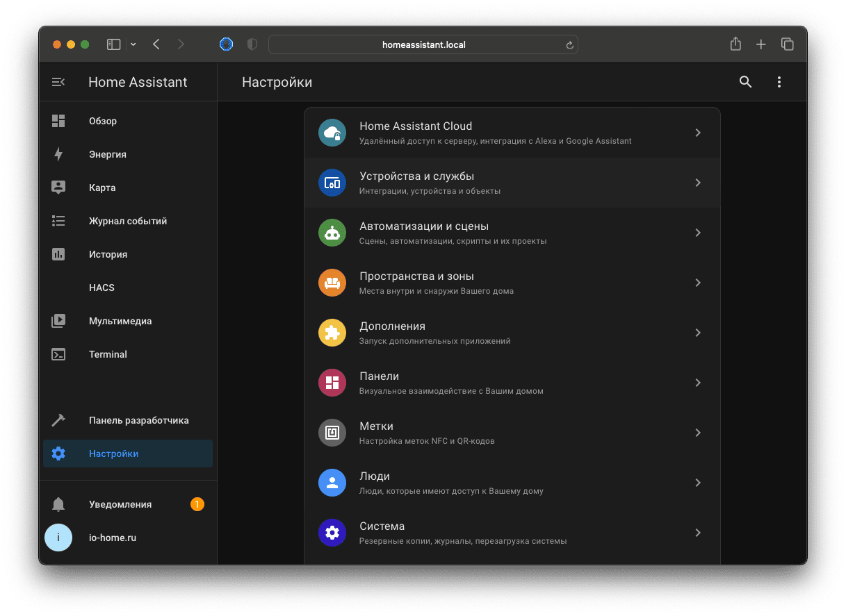Image resolution: width=846 pixels, height=616 pixels.
Task: Open Энергия in the sidebar
Action: pos(128,154)
